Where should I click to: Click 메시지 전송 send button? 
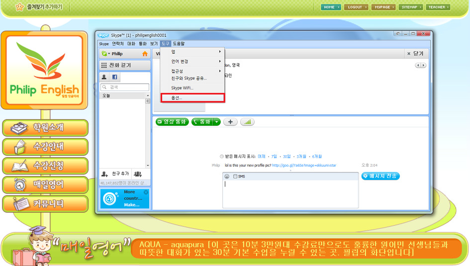[380, 176]
